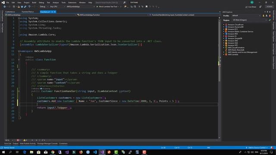
Task: Click the bookmark toolbar icon
Action: pyautogui.click(x=147, y=7)
